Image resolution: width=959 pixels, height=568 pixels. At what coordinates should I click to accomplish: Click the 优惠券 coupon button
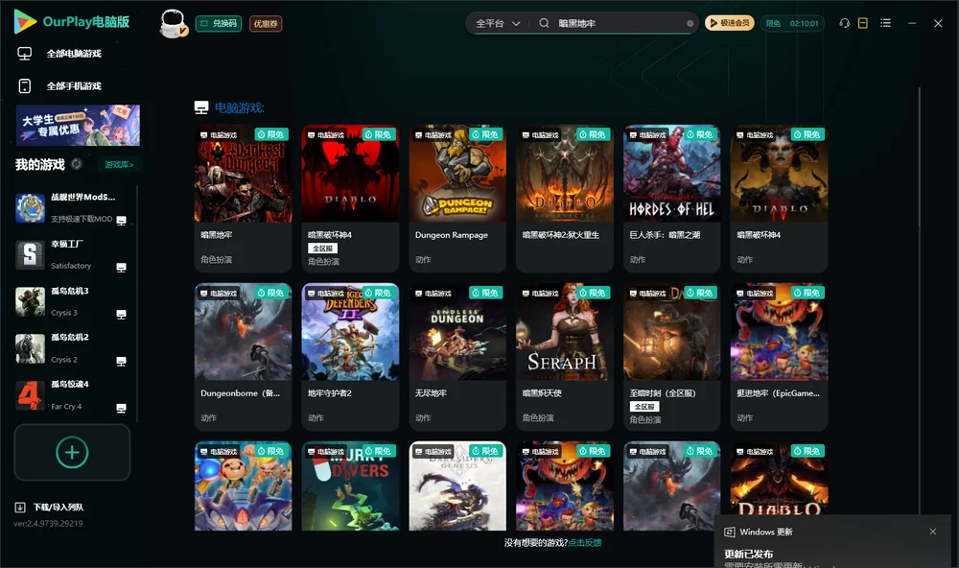point(266,23)
